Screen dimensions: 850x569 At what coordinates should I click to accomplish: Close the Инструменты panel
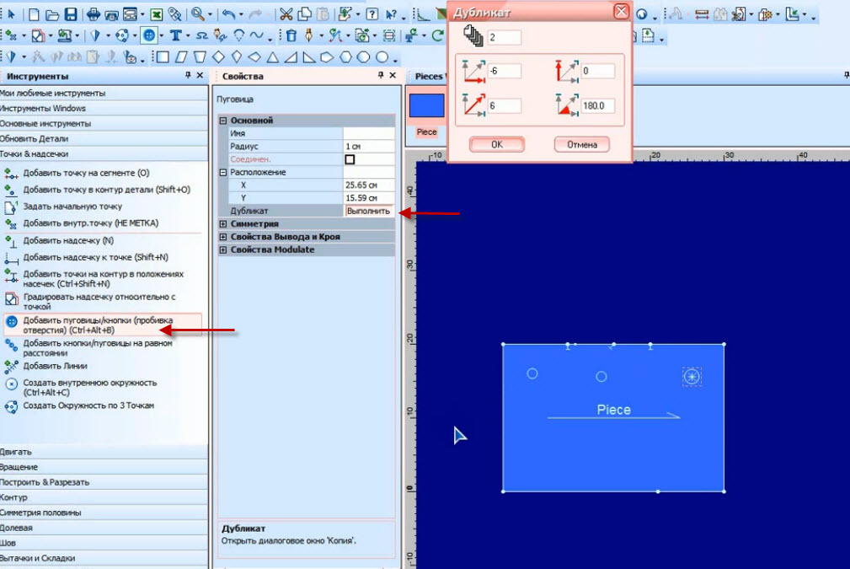(x=200, y=75)
